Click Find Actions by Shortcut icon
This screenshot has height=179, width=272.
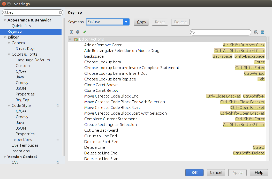pyautogui.click(x=256, y=32)
